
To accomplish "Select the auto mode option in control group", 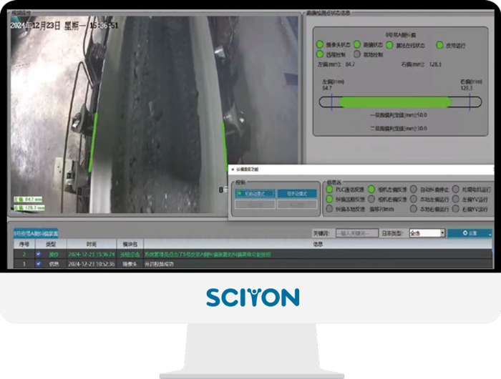I will 255,194.
